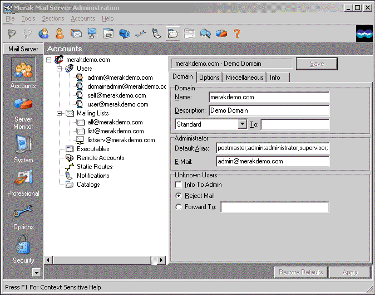Open the Security padlock section in the sidebar
Viewport: 375px width, 295px height.
pyautogui.click(x=23, y=245)
